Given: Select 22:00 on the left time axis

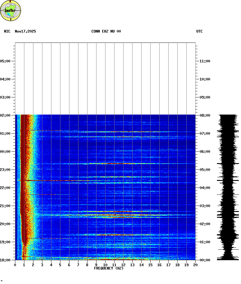Looking at the screenshot, I should [5, 188].
